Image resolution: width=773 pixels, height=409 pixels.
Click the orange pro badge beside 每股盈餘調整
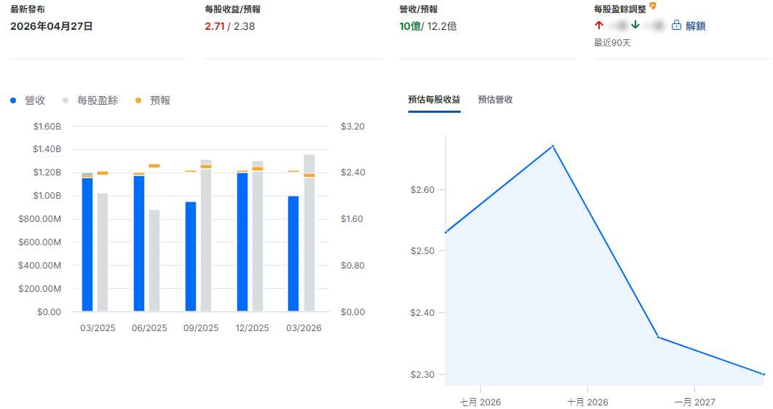[653, 6]
